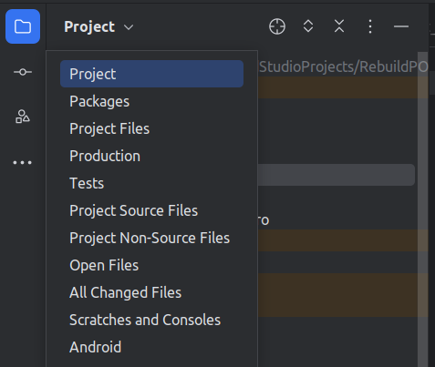Viewport: 435px width, 367px height.
Task: Select the highlighted Project view option
Action: click(151, 74)
